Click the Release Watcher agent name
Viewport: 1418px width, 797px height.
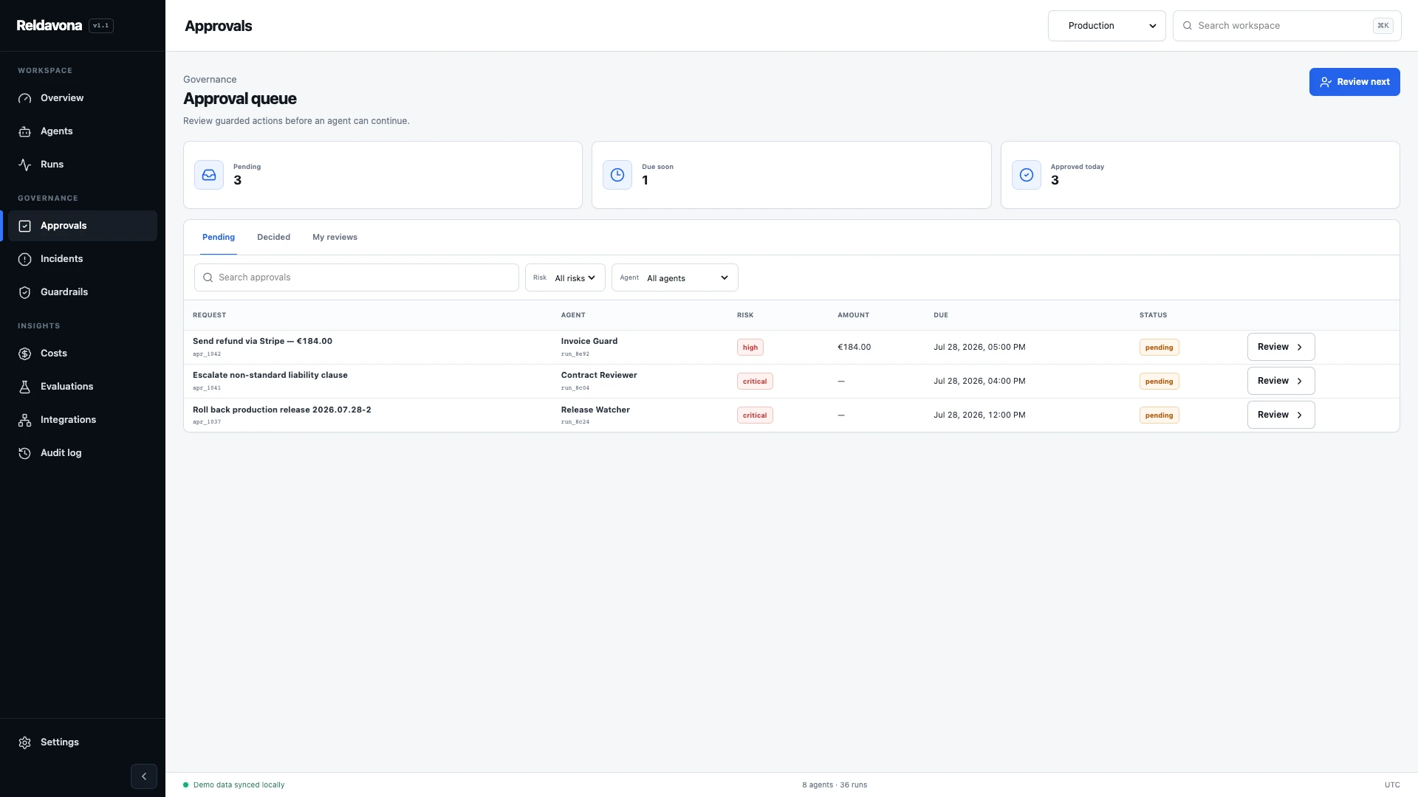[595, 410]
